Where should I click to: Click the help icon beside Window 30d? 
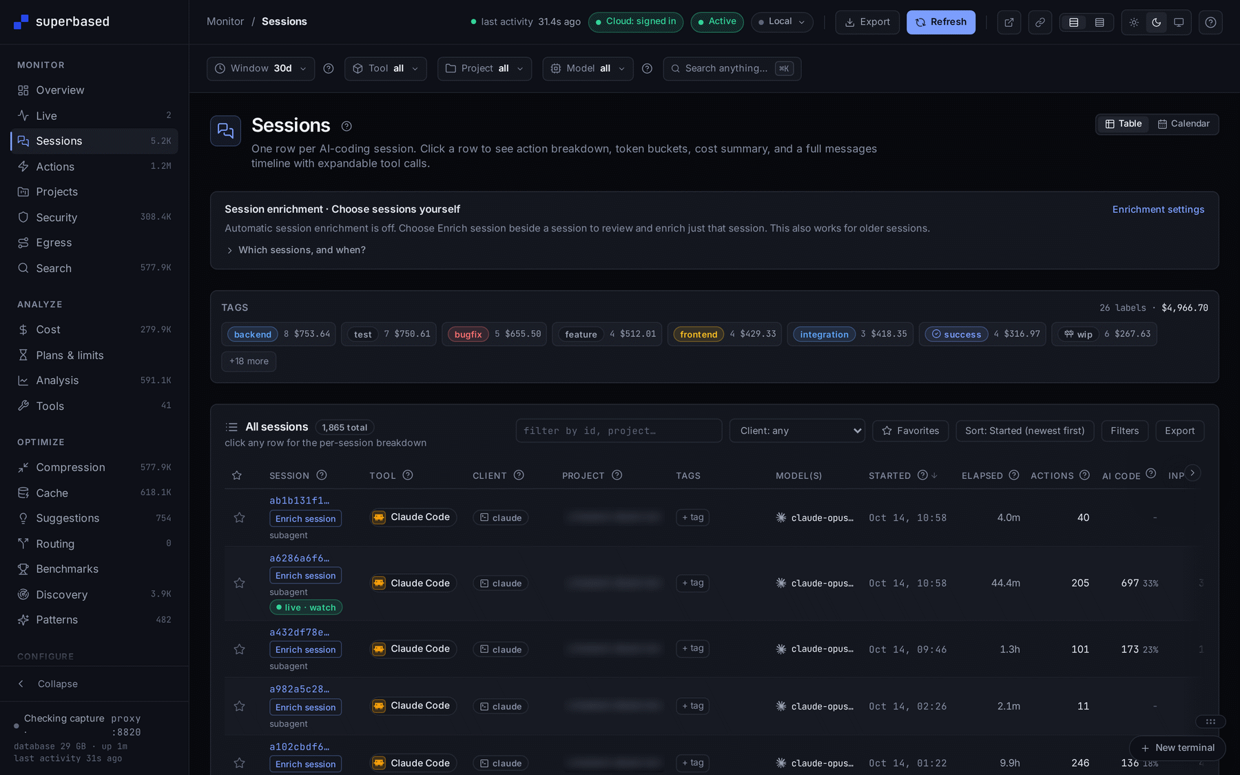click(329, 68)
